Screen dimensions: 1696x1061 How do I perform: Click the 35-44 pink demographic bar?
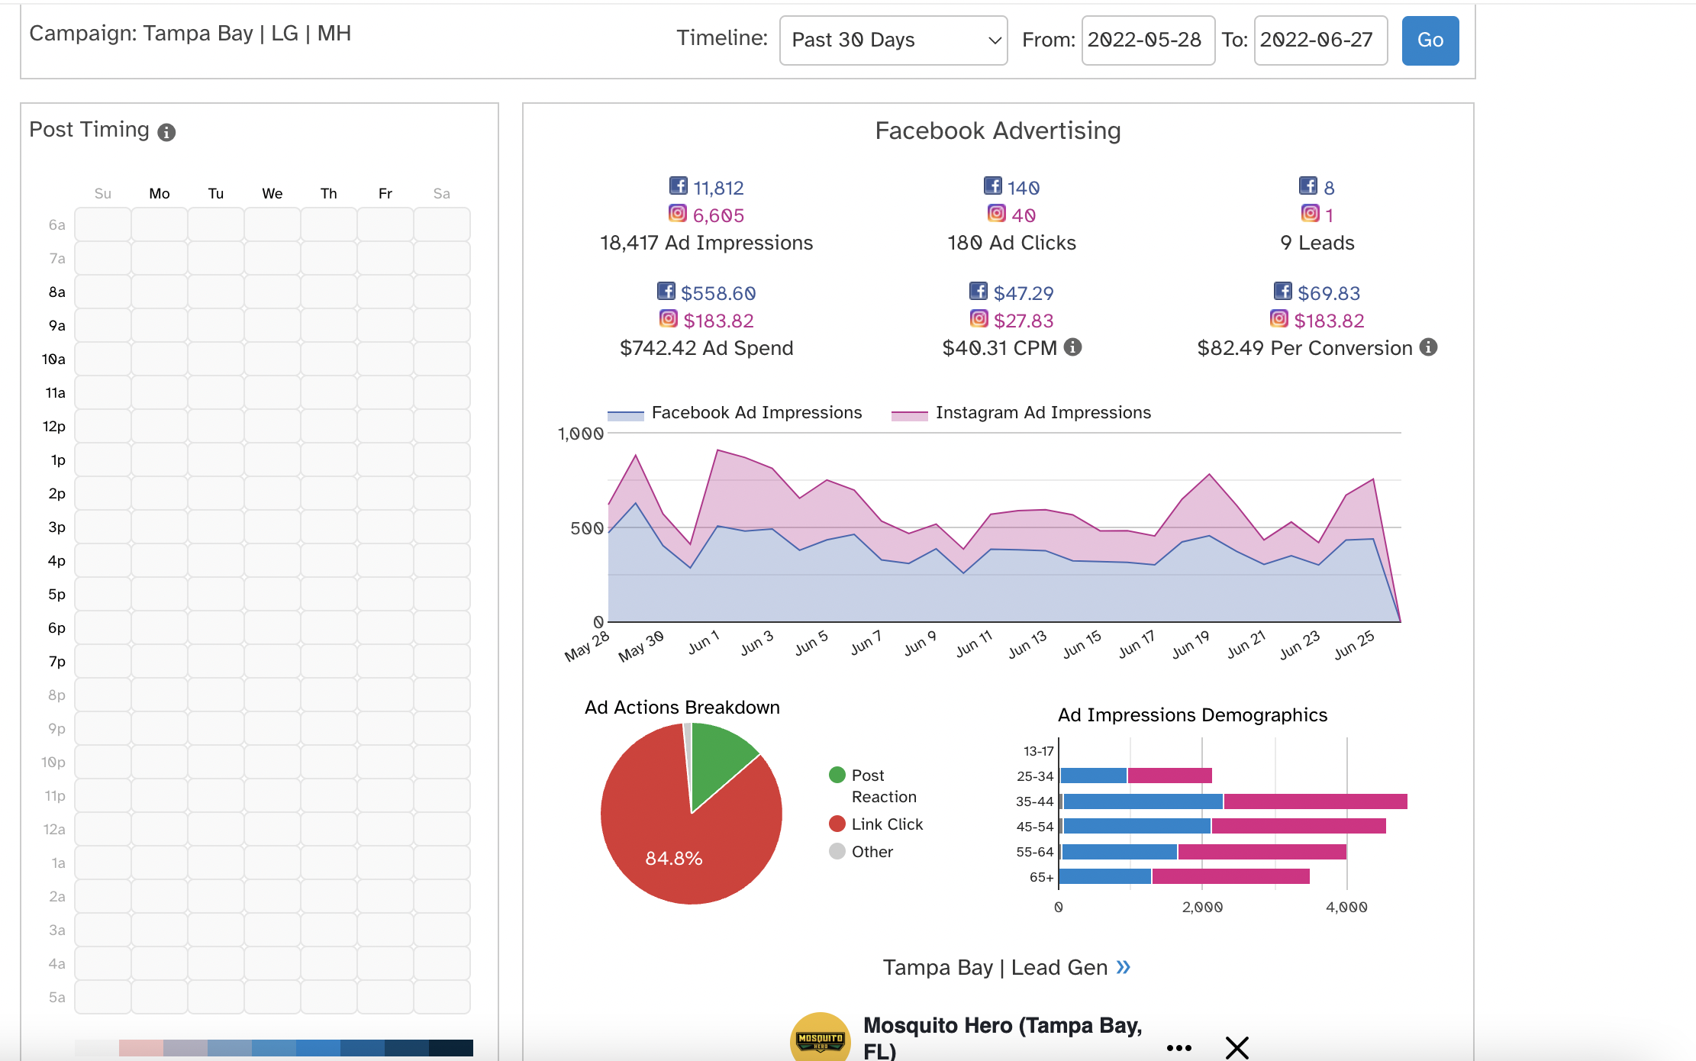[1315, 801]
